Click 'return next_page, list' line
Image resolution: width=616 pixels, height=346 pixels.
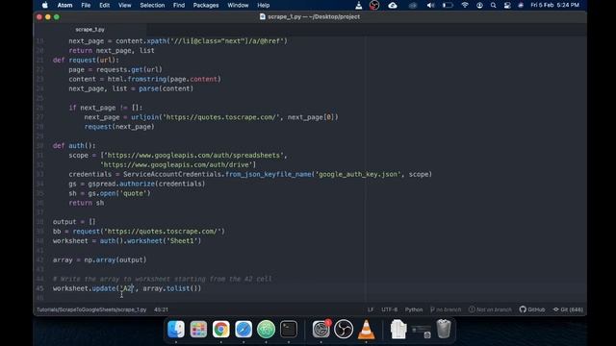click(x=112, y=51)
